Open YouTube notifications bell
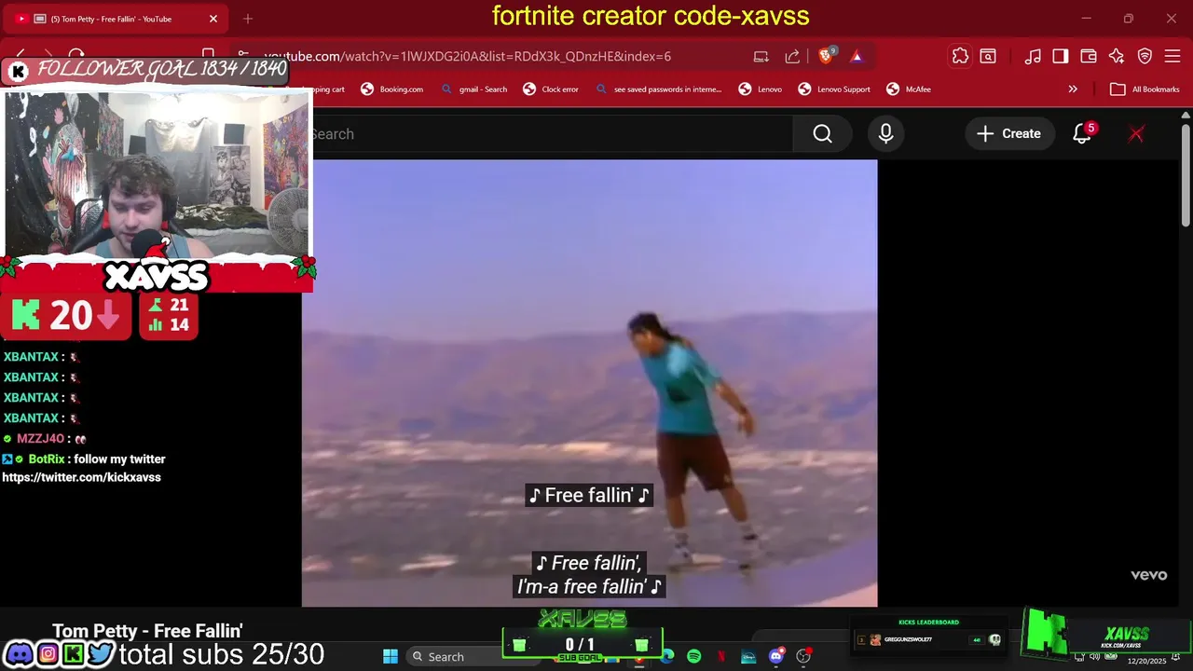The height and width of the screenshot is (671, 1193). (x=1081, y=134)
